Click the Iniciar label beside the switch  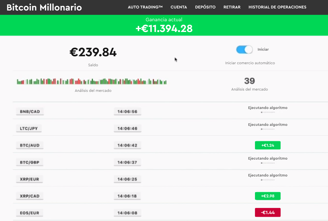coord(263,49)
